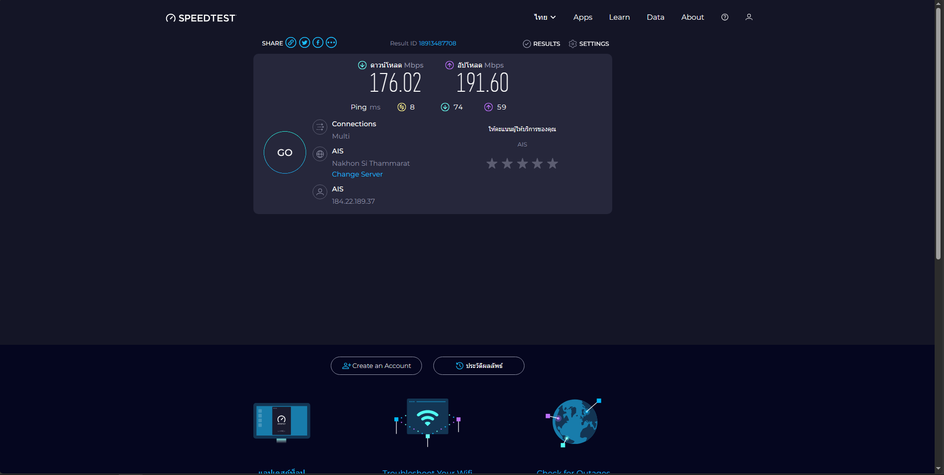Screen dimensions: 944x475
Task: Open the RESULTS page
Action: pos(541,44)
